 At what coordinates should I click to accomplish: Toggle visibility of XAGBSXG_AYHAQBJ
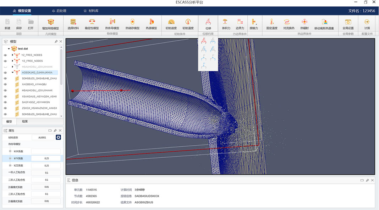5,84
